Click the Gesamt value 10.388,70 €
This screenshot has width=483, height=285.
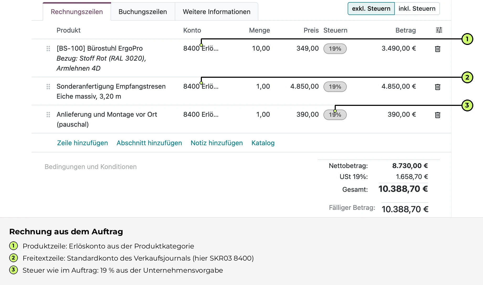click(403, 189)
